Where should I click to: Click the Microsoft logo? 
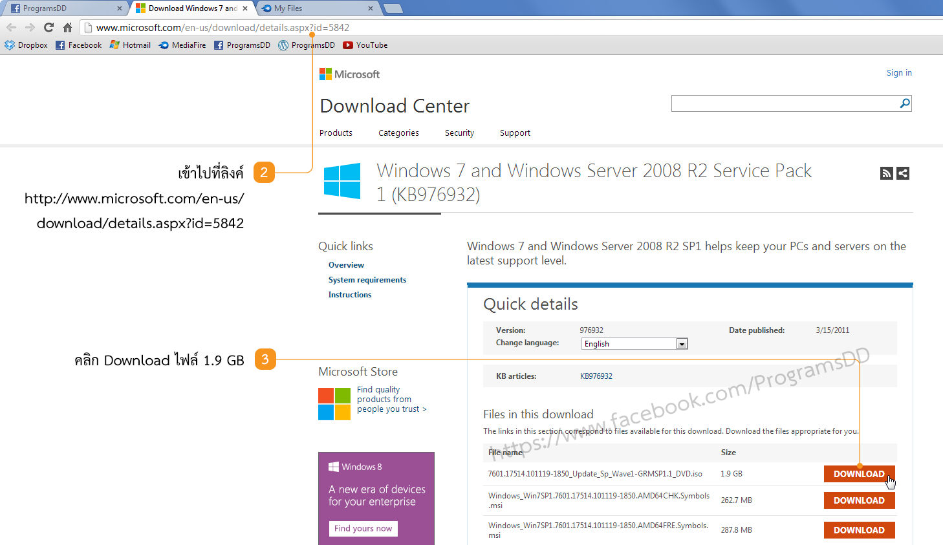point(349,74)
